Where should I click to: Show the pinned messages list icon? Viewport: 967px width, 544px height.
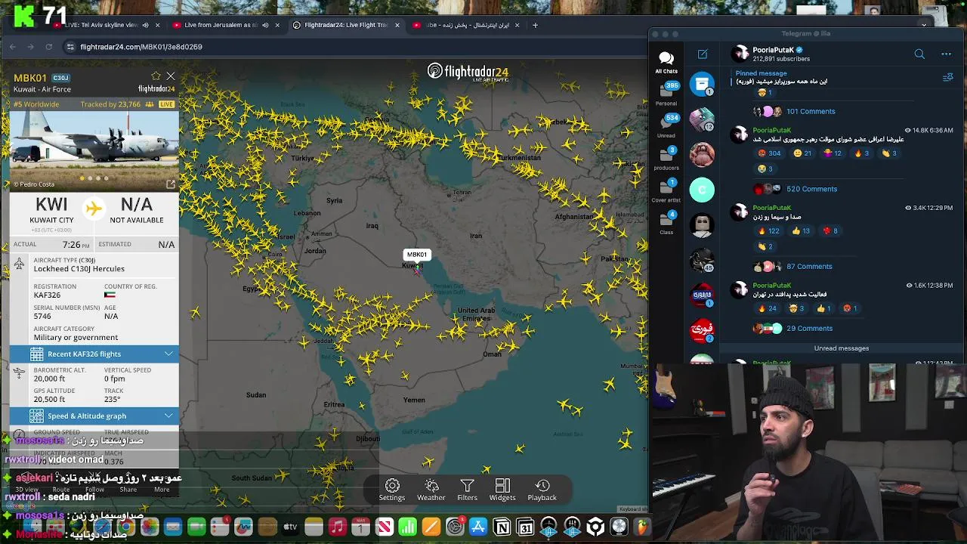tap(948, 77)
